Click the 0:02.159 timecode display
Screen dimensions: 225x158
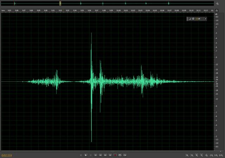[7, 155]
